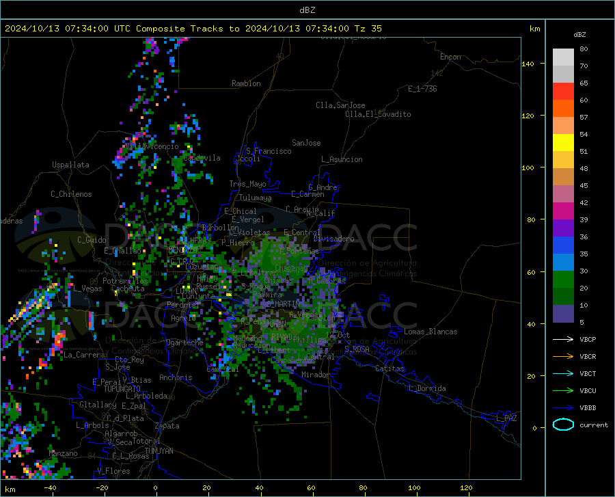This screenshot has width=615, height=497.
Task: Click the cyan 'current' ellipse legend icon
Action: (x=563, y=425)
